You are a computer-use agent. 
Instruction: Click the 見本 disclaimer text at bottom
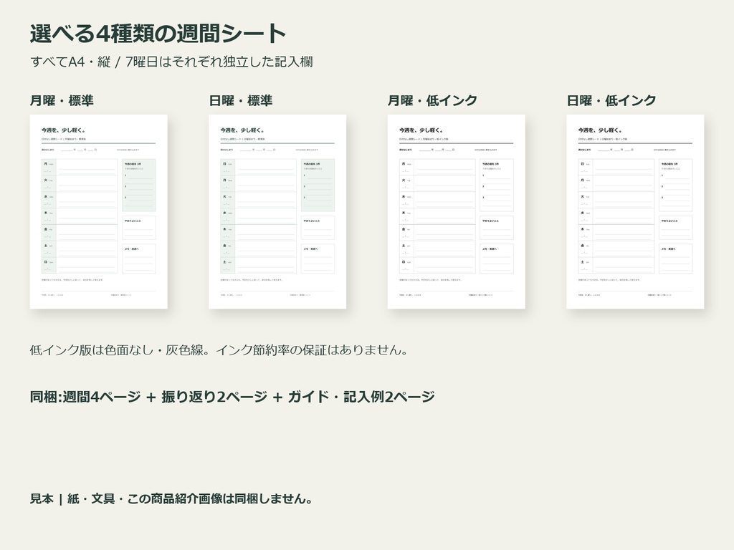171,498
